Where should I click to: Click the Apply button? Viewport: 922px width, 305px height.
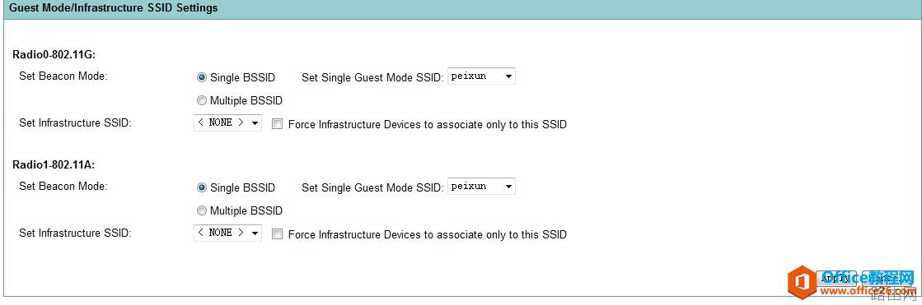click(x=836, y=279)
